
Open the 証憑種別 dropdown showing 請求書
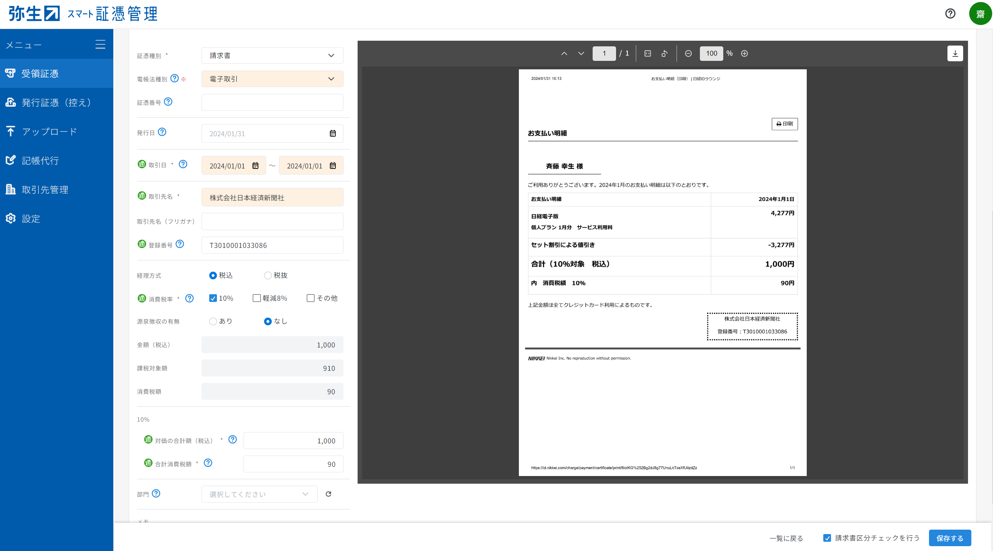click(273, 56)
